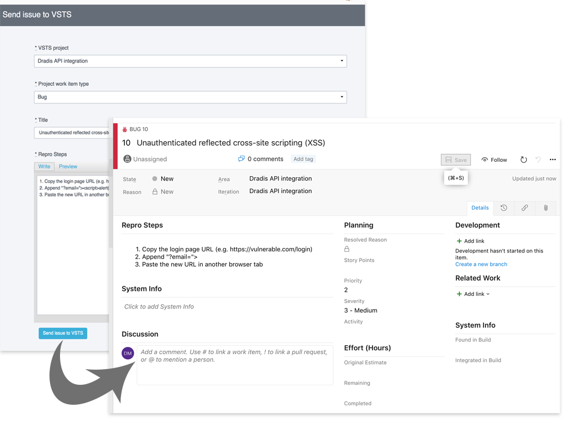Follow this work item
Screen dimensions: 569x427
(x=494, y=160)
